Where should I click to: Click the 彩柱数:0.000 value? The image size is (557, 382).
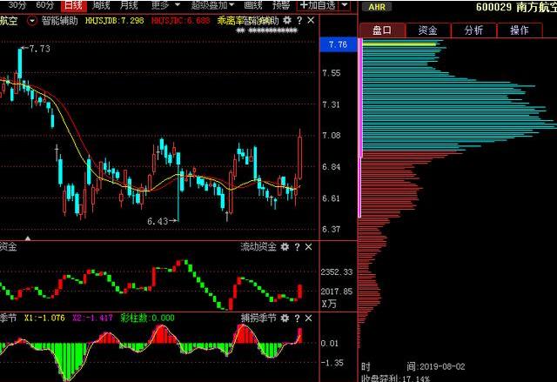(147, 318)
